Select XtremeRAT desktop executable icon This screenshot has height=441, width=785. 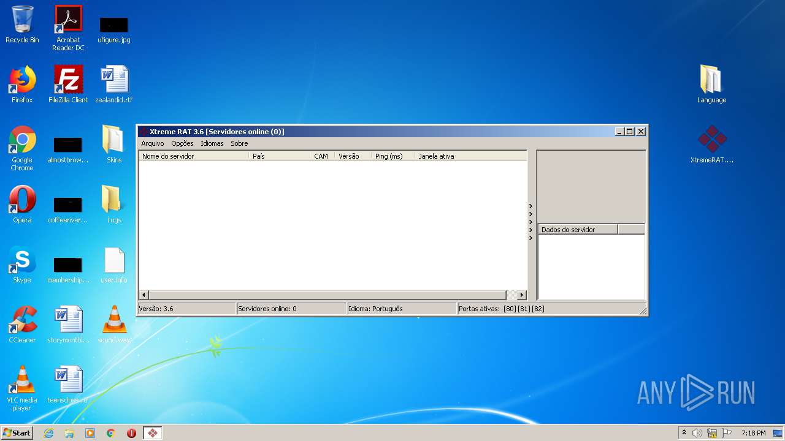pos(711,145)
